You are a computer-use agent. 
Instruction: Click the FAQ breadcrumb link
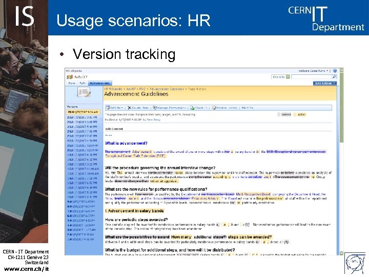pos(142,89)
